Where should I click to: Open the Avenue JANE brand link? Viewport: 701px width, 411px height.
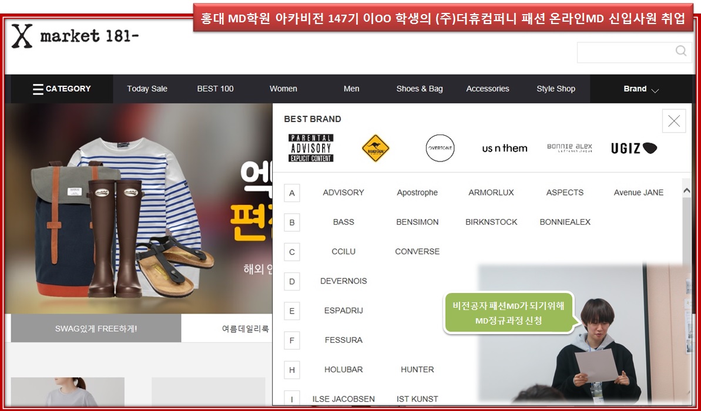coord(638,193)
